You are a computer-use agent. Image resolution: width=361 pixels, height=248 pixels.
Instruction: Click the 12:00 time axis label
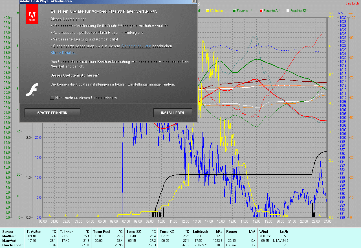click(x=185, y=222)
